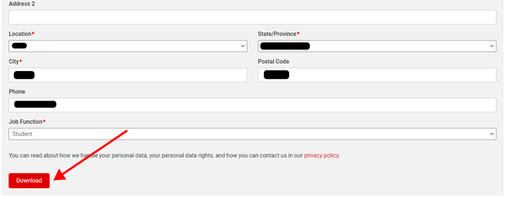Click the Job Function field label

pyautogui.click(x=26, y=122)
